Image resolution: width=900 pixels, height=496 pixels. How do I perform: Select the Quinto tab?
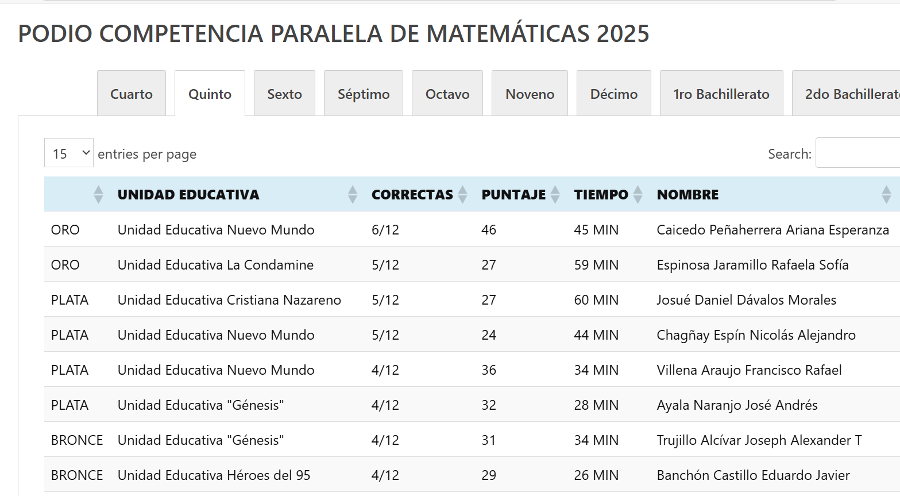pos(210,94)
